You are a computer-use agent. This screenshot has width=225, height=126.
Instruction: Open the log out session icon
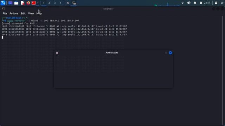point(222,3)
